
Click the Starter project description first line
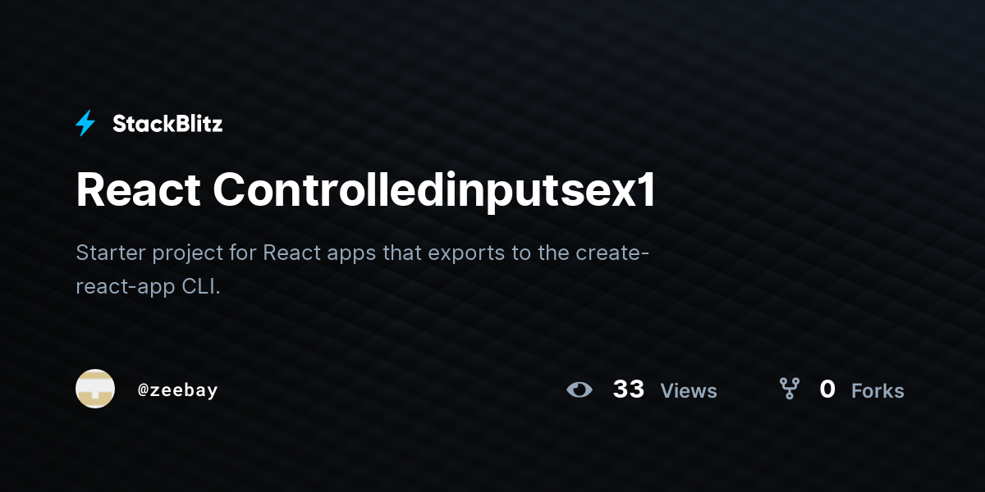(x=363, y=253)
